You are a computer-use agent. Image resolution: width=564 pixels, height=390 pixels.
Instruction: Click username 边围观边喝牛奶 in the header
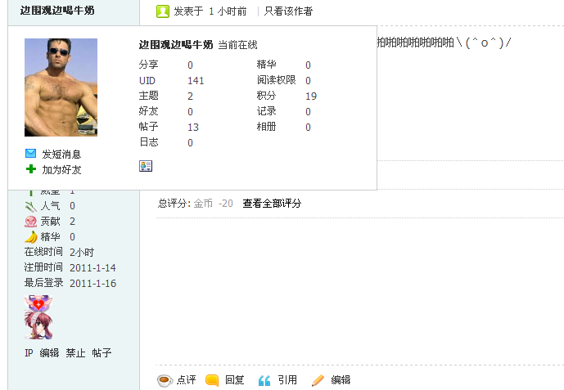(x=57, y=11)
